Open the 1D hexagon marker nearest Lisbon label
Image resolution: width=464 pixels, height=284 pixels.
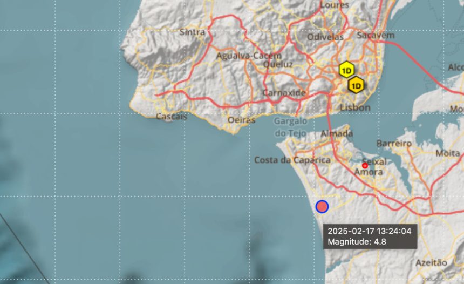pyautogui.click(x=356, y=86)
